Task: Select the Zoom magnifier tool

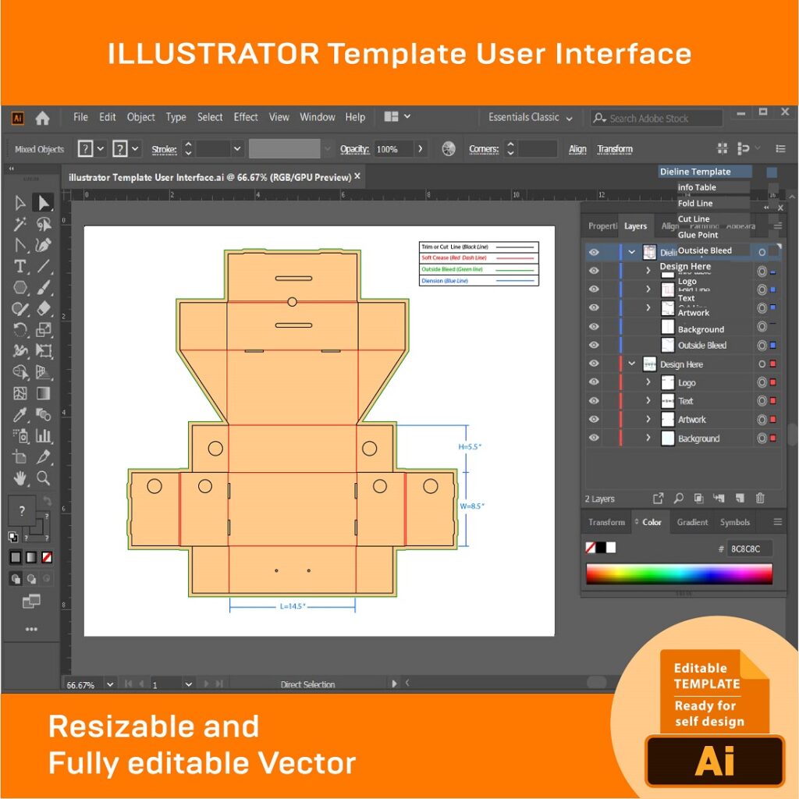Action: 43,478
